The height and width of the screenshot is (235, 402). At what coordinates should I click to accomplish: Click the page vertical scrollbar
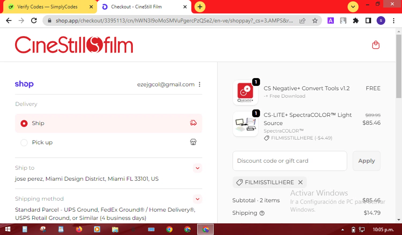(399, 66)
